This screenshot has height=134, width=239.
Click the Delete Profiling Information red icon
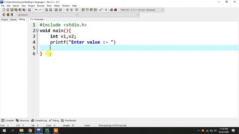(x=115, y=10)
